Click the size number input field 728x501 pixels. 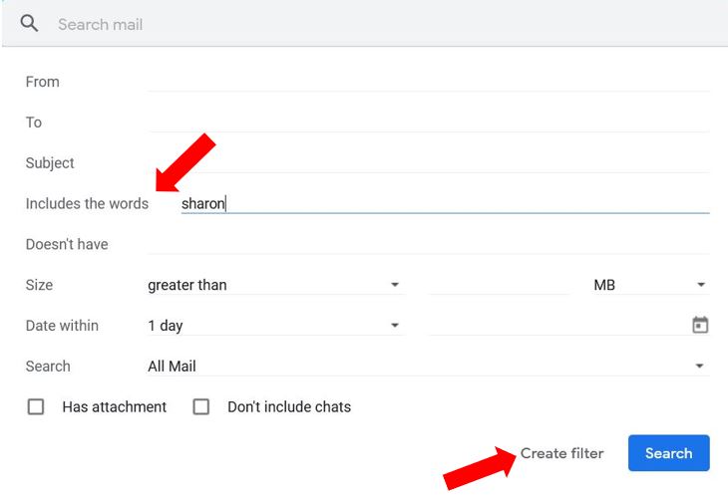point(499,285)
